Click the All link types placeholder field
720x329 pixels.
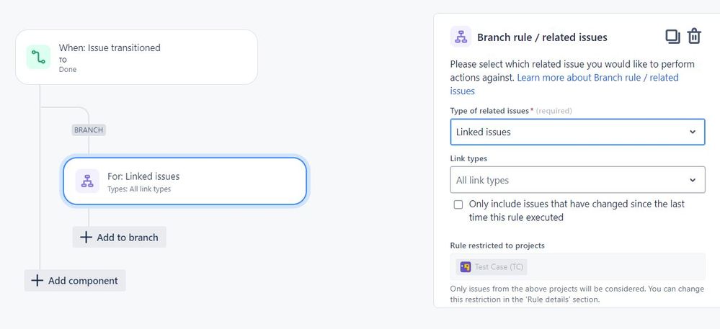click(x=482, y=180)
